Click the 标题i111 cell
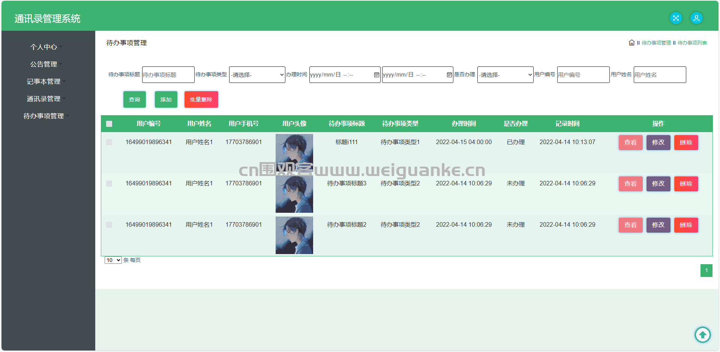720x352 pixels. (x=347, y=142)
